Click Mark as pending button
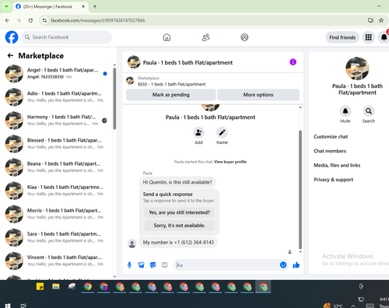 [171, 95]
